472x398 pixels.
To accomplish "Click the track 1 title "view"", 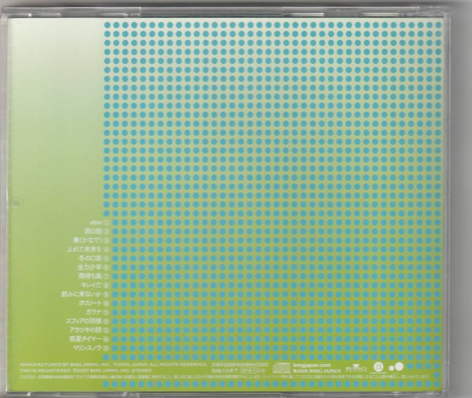I will (x=96, y=223).
